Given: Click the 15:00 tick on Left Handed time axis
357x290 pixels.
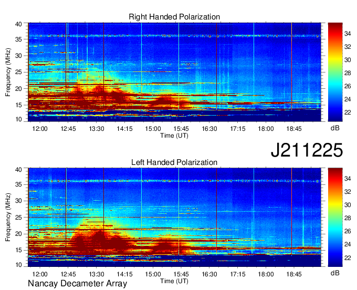Looking at the screenshot, I should (153, 274).
